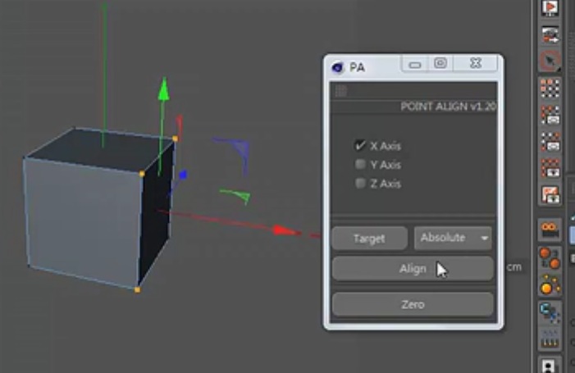Screen dimensions: 575x373
Task: Select the cursor arrow in red circle tool
Action: pyautogui.click(x=550, y=61)
